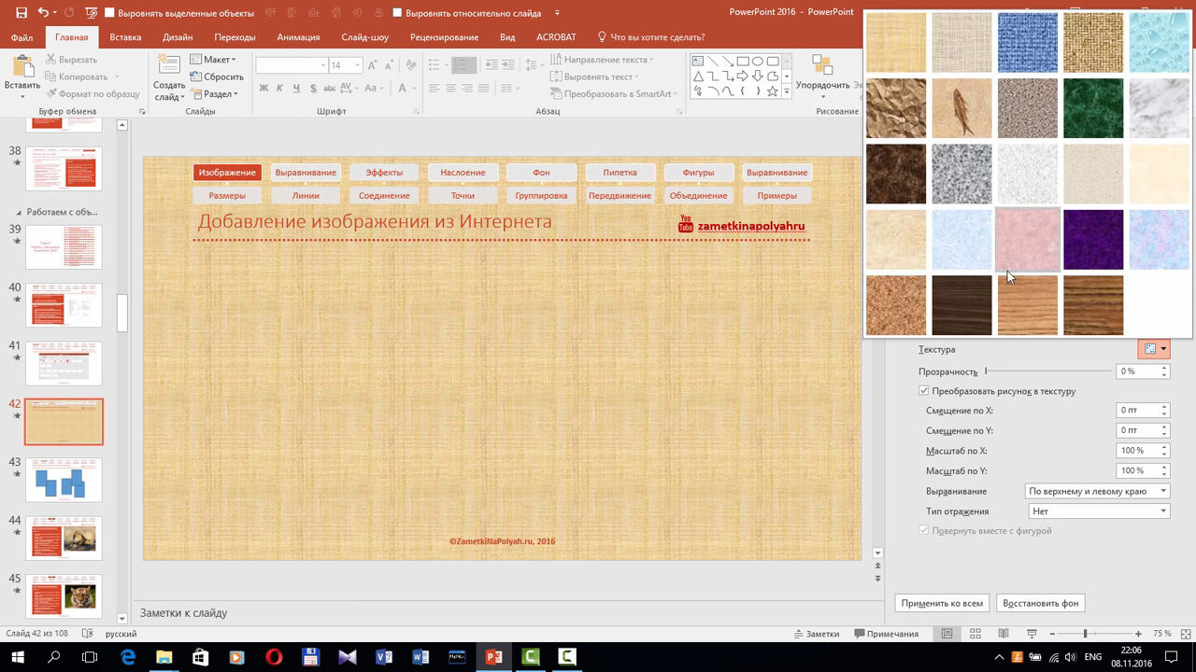Open the Текстура dropdown button
The image size is (1196, 672).
tap(1154, 349)
